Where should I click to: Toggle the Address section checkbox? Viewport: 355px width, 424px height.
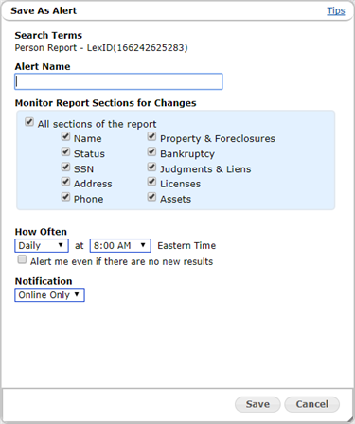65,182
